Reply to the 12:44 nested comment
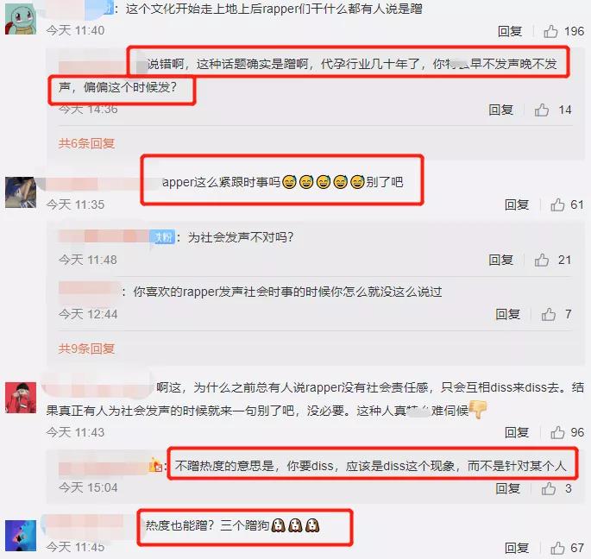Screen dimensions: 591x559 (x=507, y=314)
